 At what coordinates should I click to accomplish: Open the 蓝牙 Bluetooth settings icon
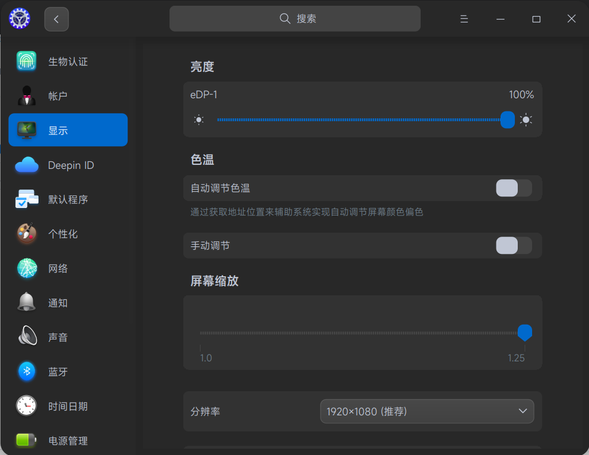(x=26, y=372)
